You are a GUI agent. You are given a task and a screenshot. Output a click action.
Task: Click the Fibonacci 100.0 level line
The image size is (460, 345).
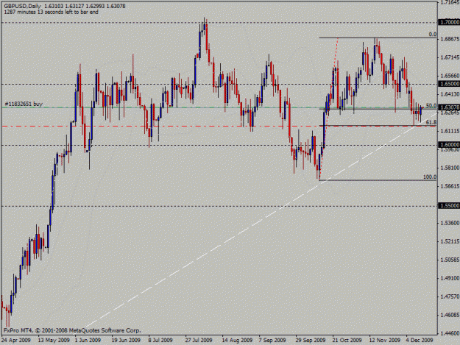tap(378, 180)
